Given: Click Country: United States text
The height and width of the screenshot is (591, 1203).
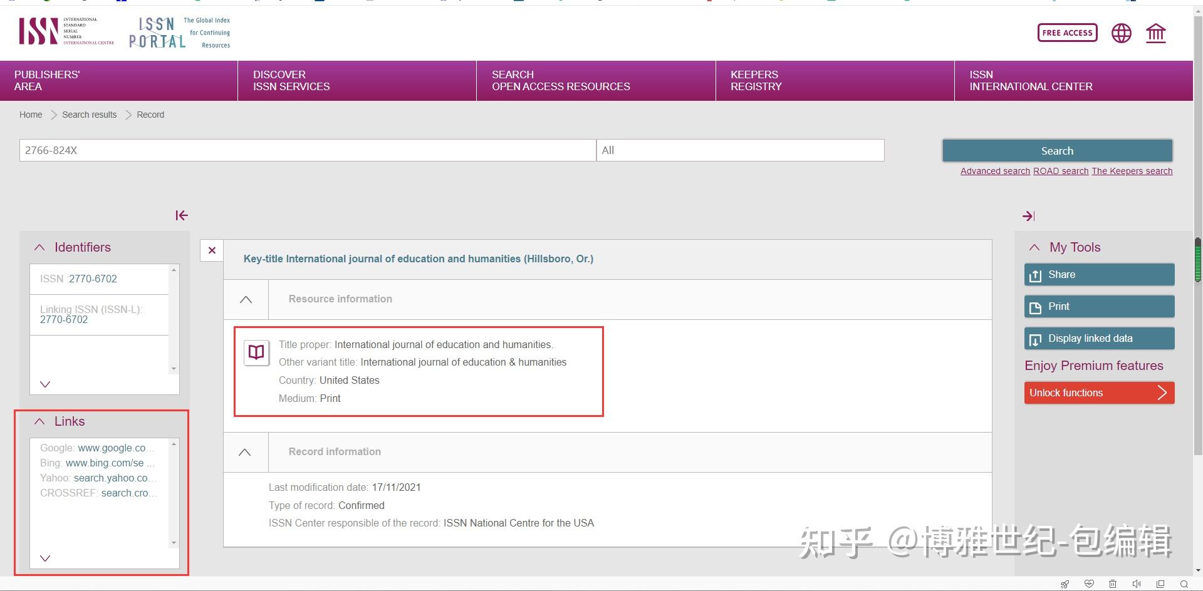Looking at the screenshot, I should 329,380.
